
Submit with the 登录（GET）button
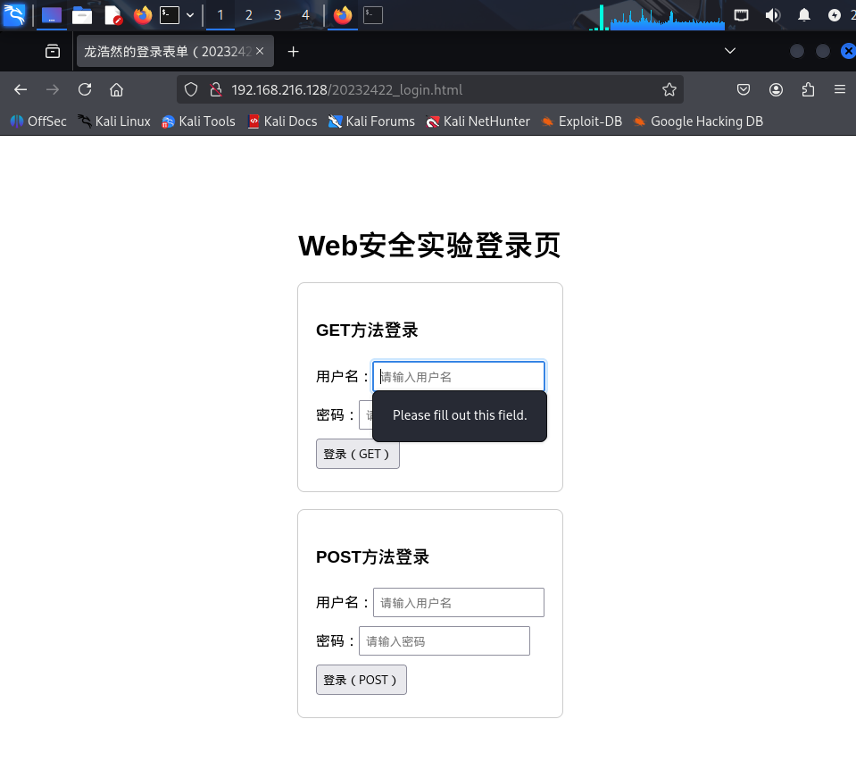(x=358, y=454)
